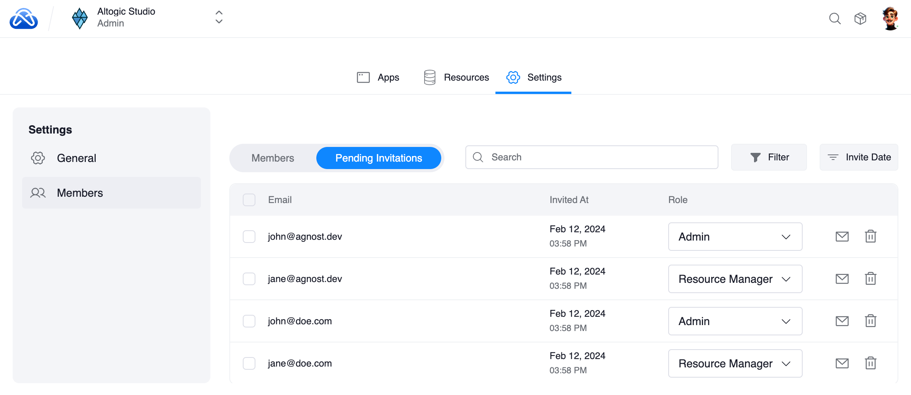Expand the organization switcher for Altogic Studio
Viewport: 911px width, 395px height.
tap(219, 17)
